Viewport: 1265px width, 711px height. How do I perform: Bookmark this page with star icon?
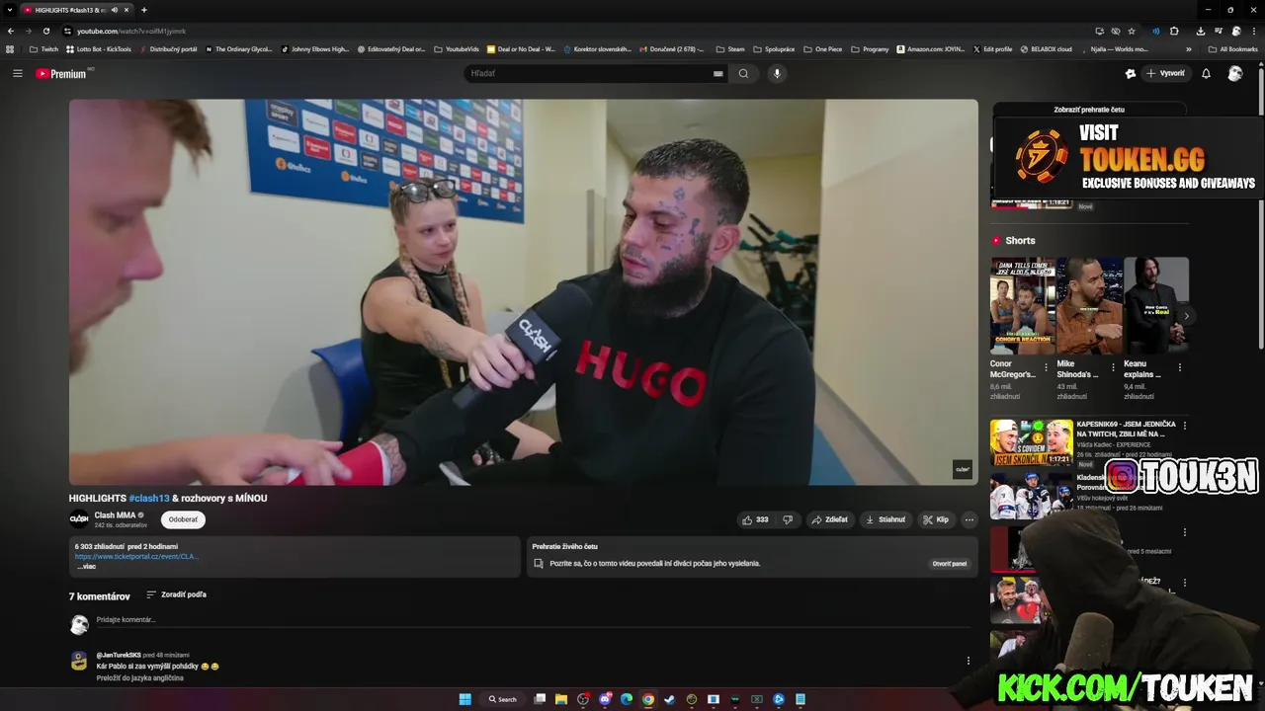pos(1132,31)
